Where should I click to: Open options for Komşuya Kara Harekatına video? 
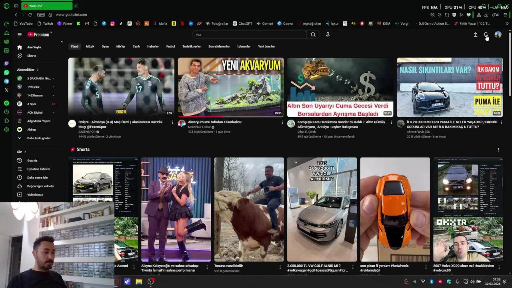392,122
